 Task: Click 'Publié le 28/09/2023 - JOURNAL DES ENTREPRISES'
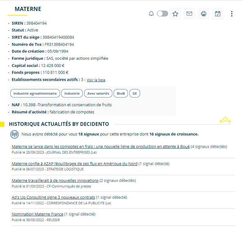tap(54, 152)
